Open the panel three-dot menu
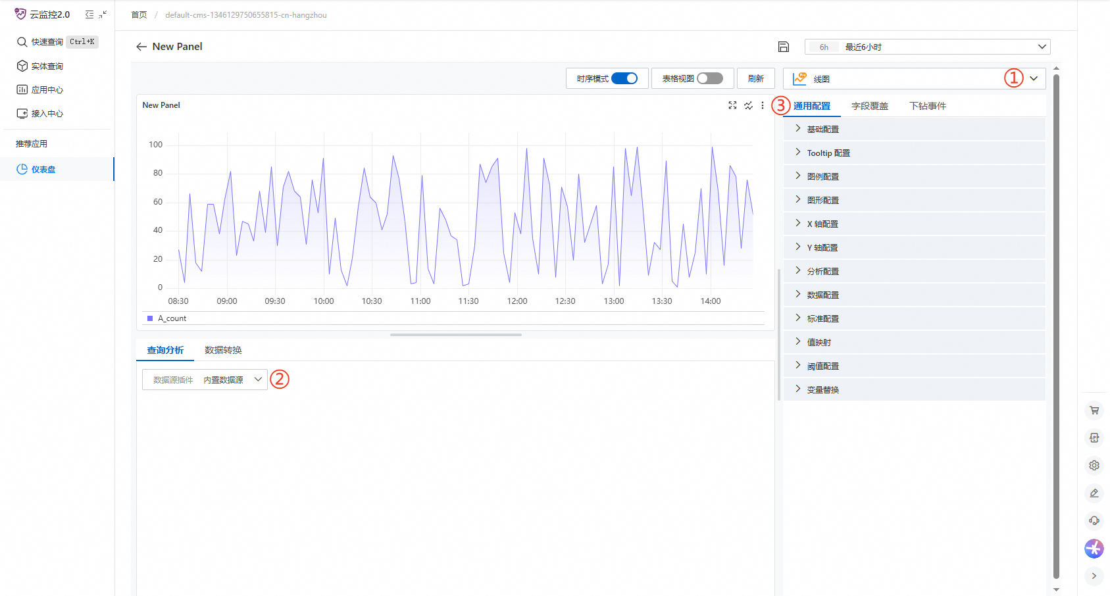This screenshot has width=1110, height=596. click(x=763, y=105)
